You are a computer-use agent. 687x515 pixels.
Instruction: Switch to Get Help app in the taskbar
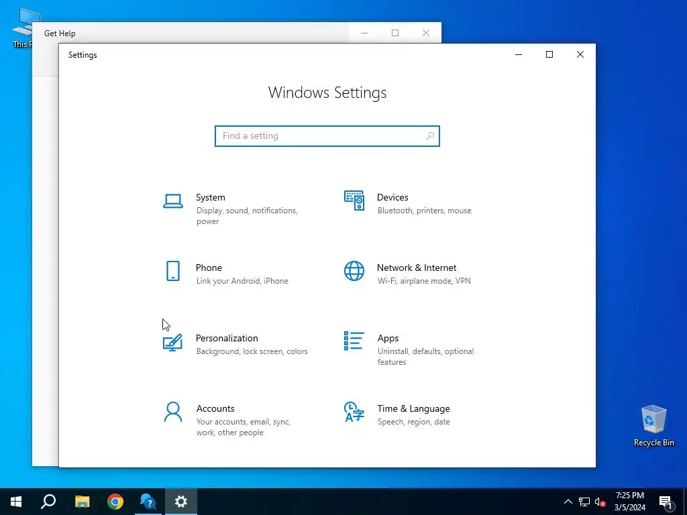pyautogui.click(x=148, y=502)
